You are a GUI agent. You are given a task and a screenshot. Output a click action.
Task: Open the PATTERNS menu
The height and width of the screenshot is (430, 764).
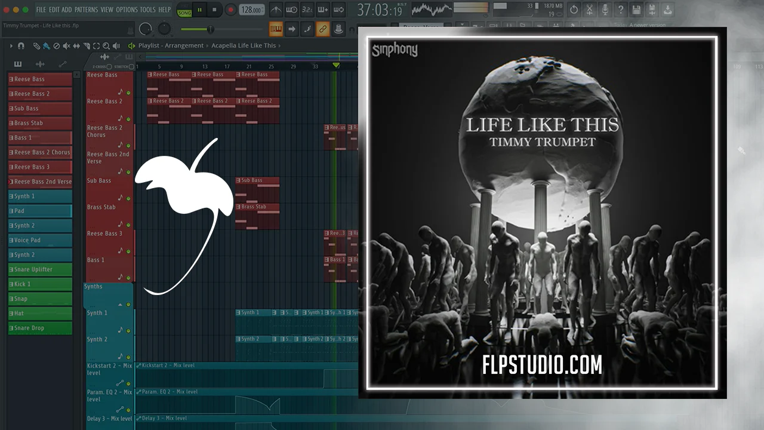click(87, 10)
